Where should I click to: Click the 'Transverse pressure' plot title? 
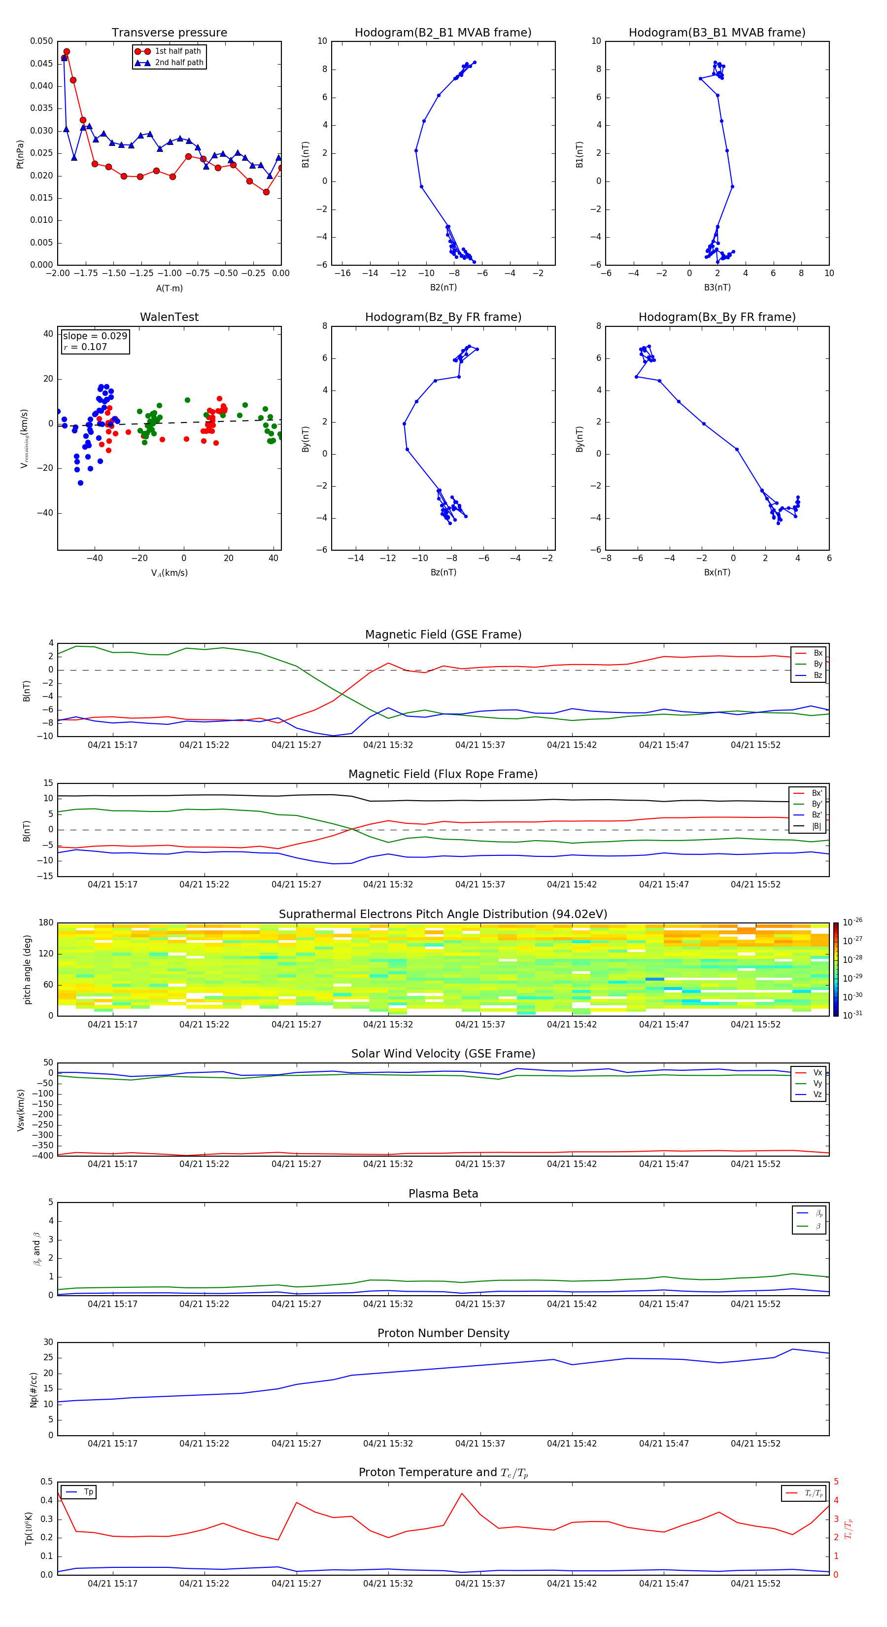point(169,32)
